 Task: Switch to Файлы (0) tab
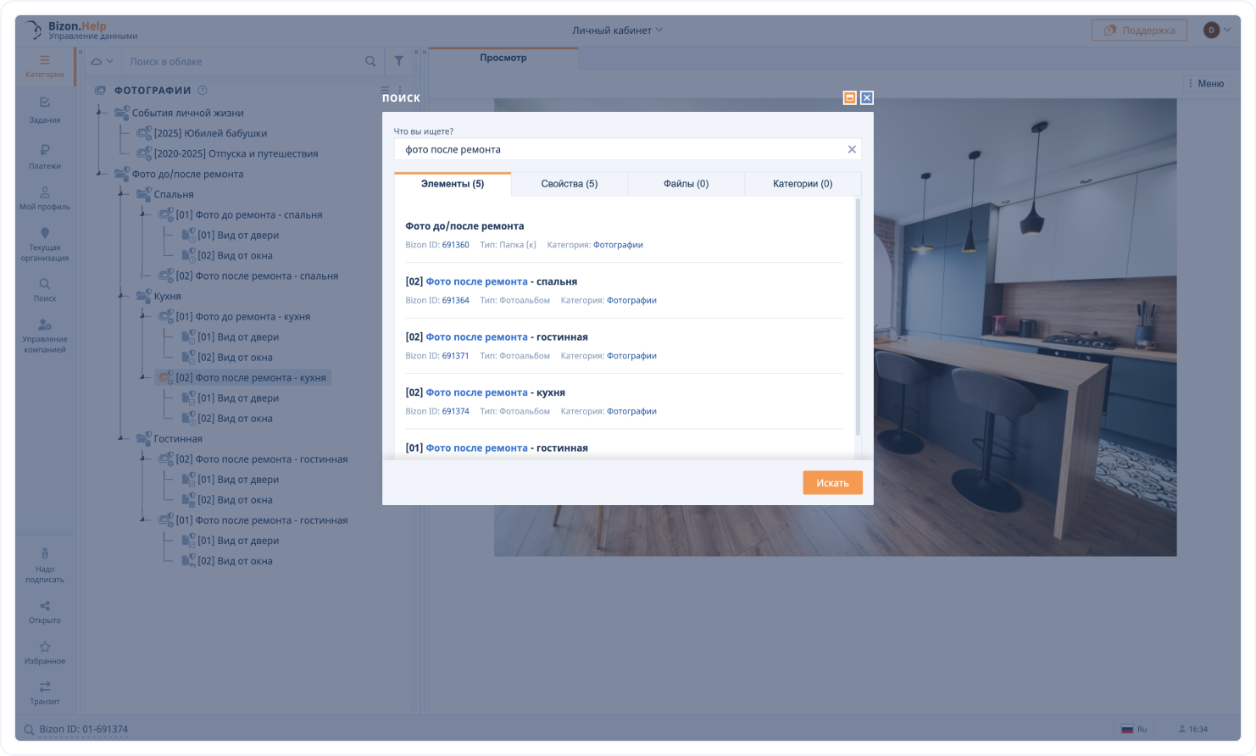685,184
